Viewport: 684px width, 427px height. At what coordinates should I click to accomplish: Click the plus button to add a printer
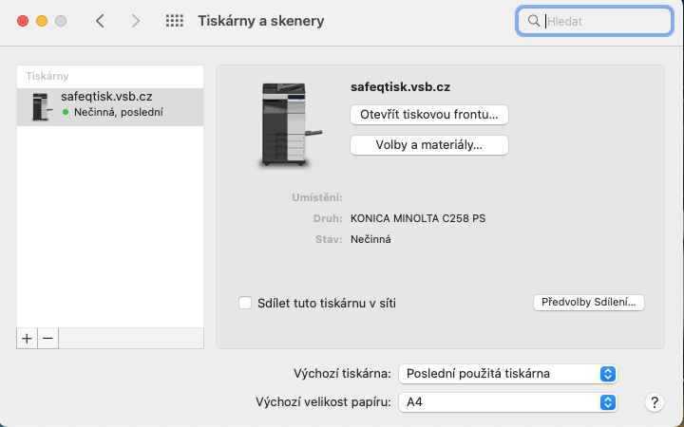pos(27,339)
